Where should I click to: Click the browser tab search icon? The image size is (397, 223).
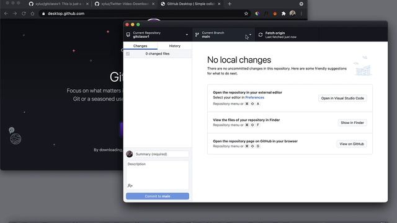[x=301, y=4]
